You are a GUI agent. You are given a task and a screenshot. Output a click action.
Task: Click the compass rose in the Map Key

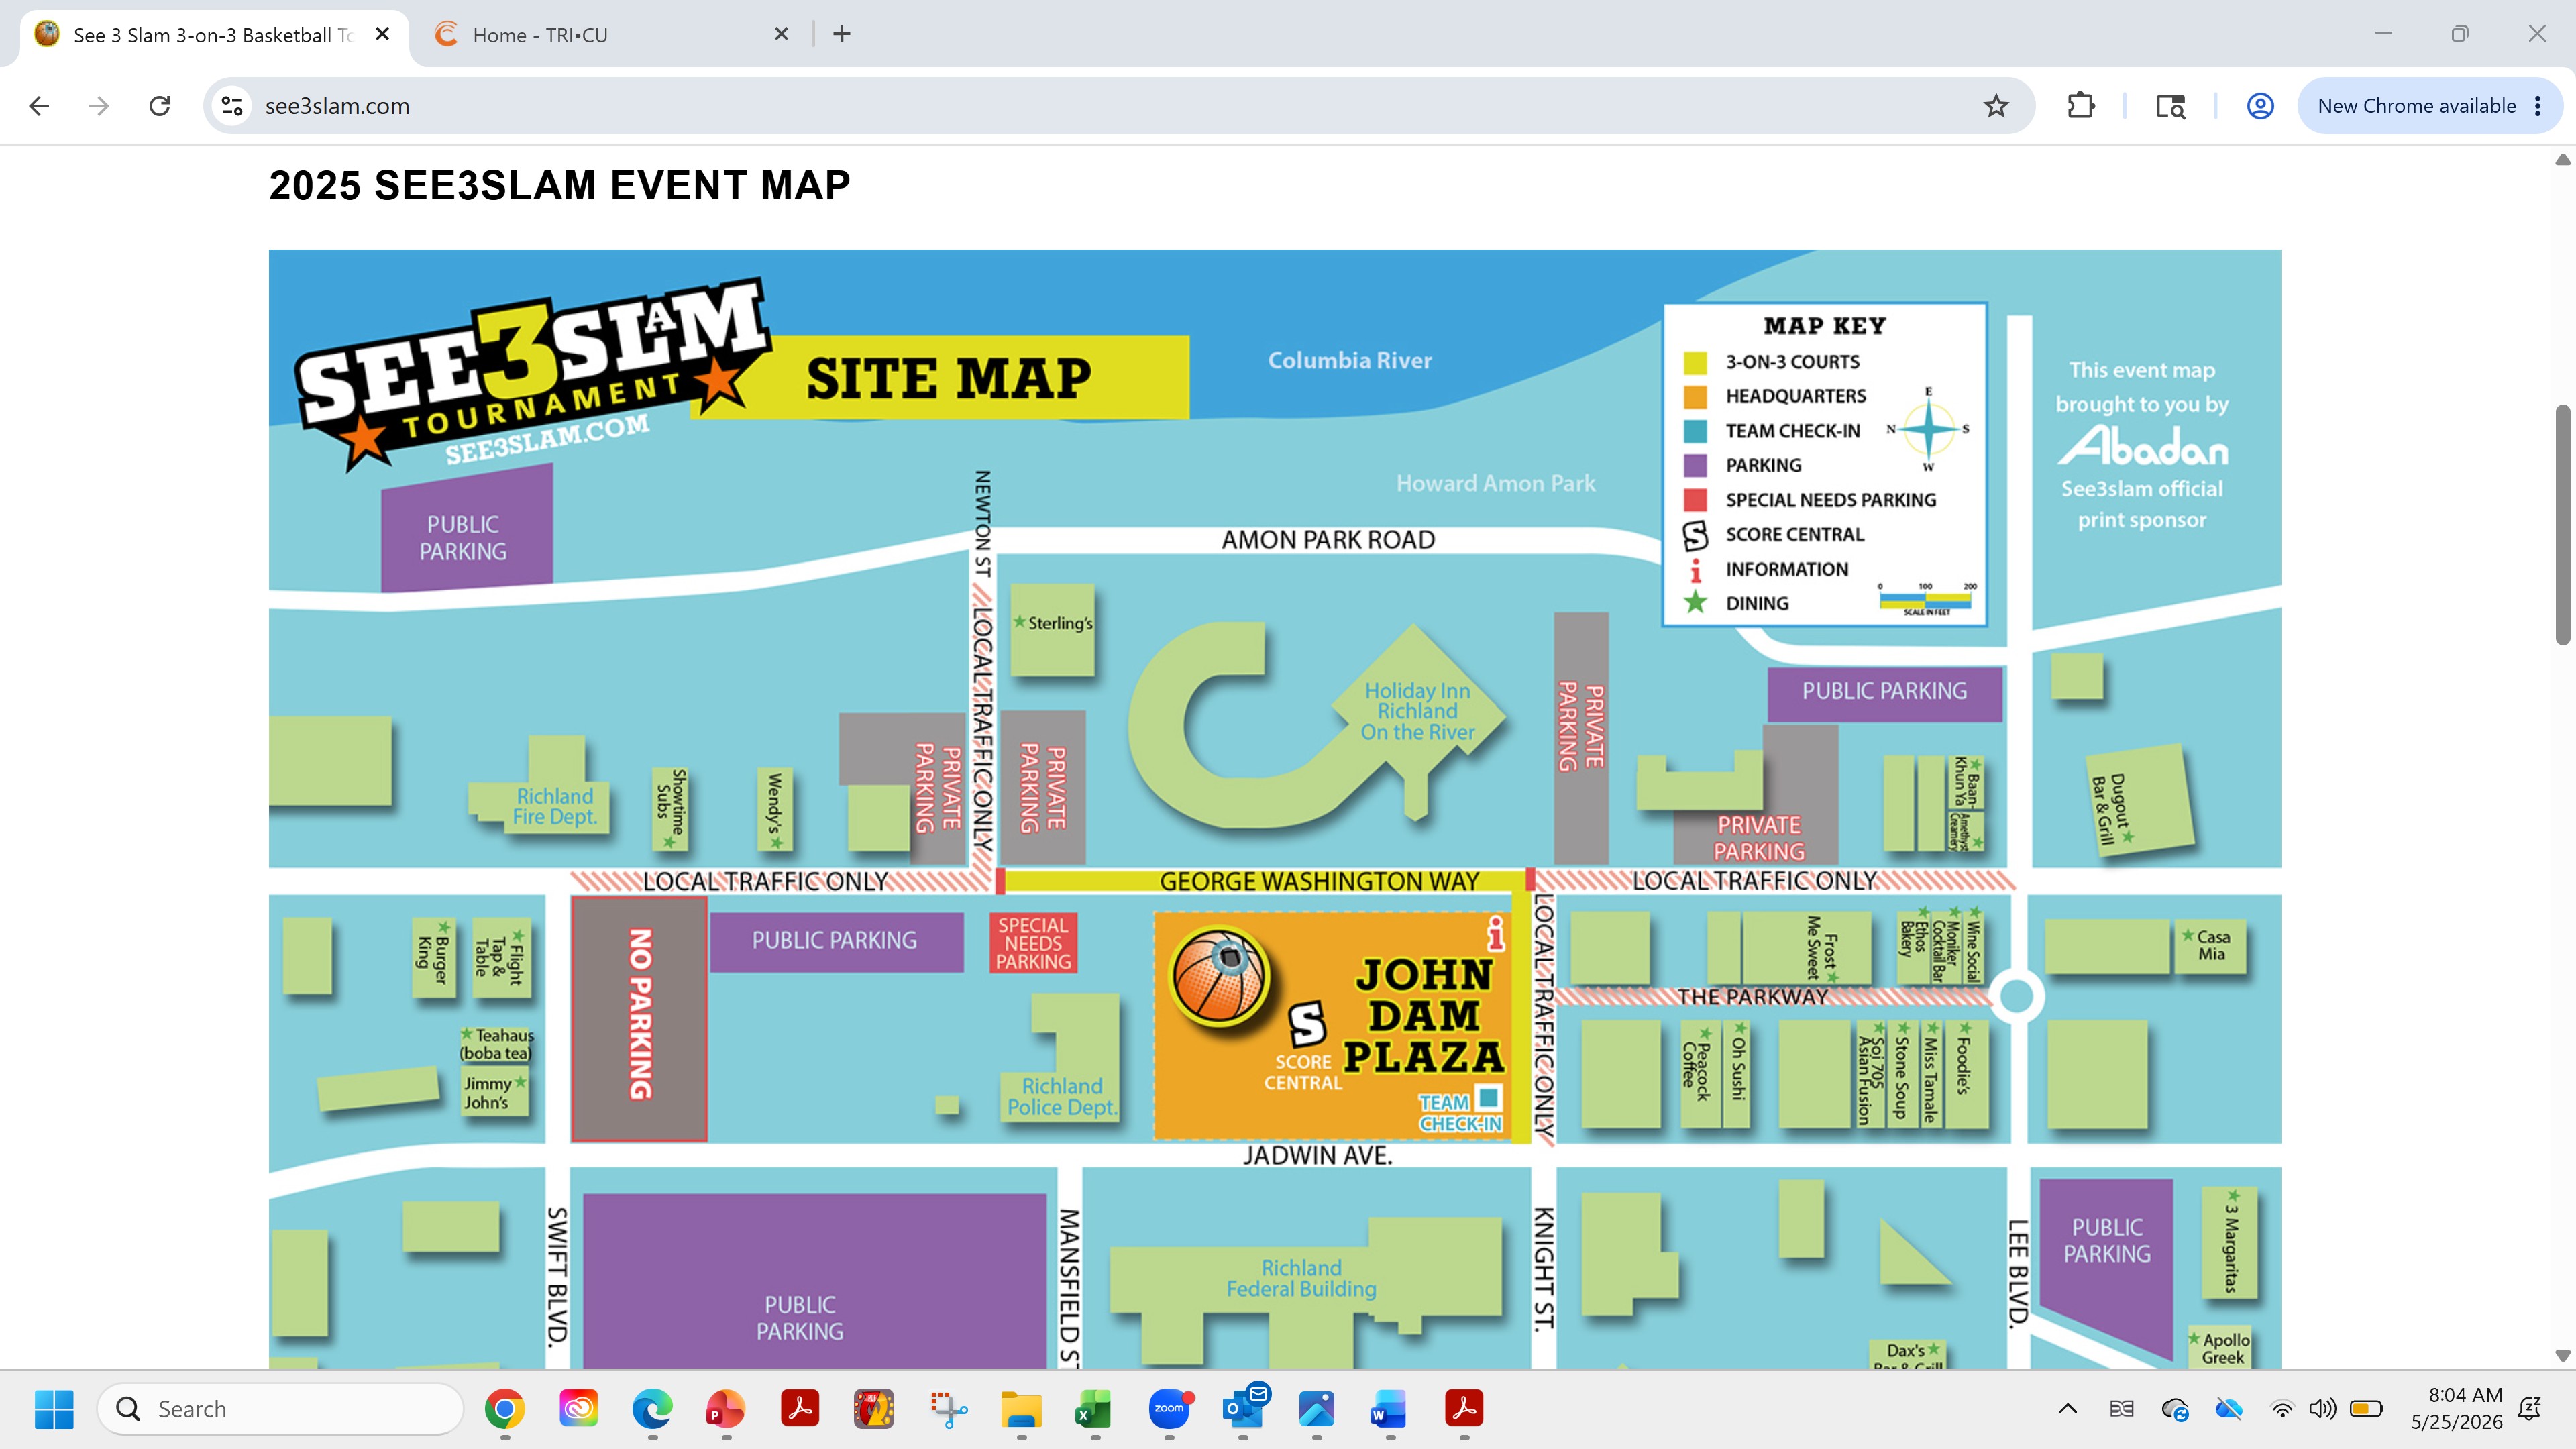click(1928, 429)
